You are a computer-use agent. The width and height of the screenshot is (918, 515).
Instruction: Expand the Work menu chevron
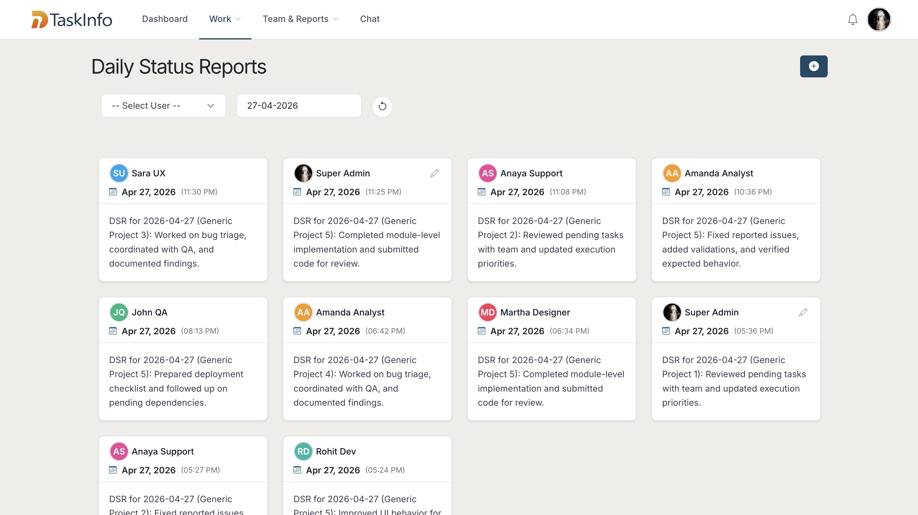238,19
